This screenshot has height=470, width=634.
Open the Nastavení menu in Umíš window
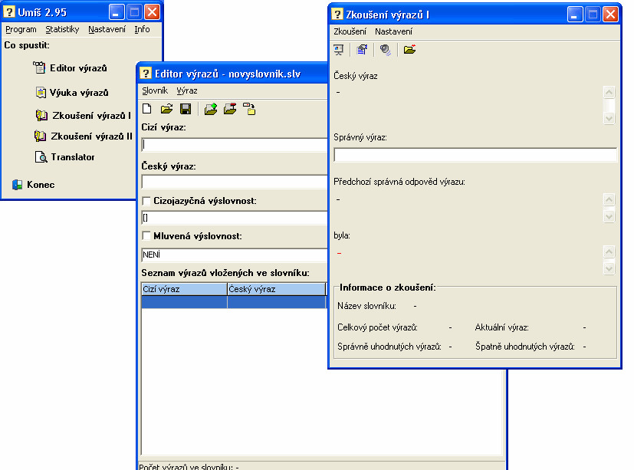(x=107, y=29)
